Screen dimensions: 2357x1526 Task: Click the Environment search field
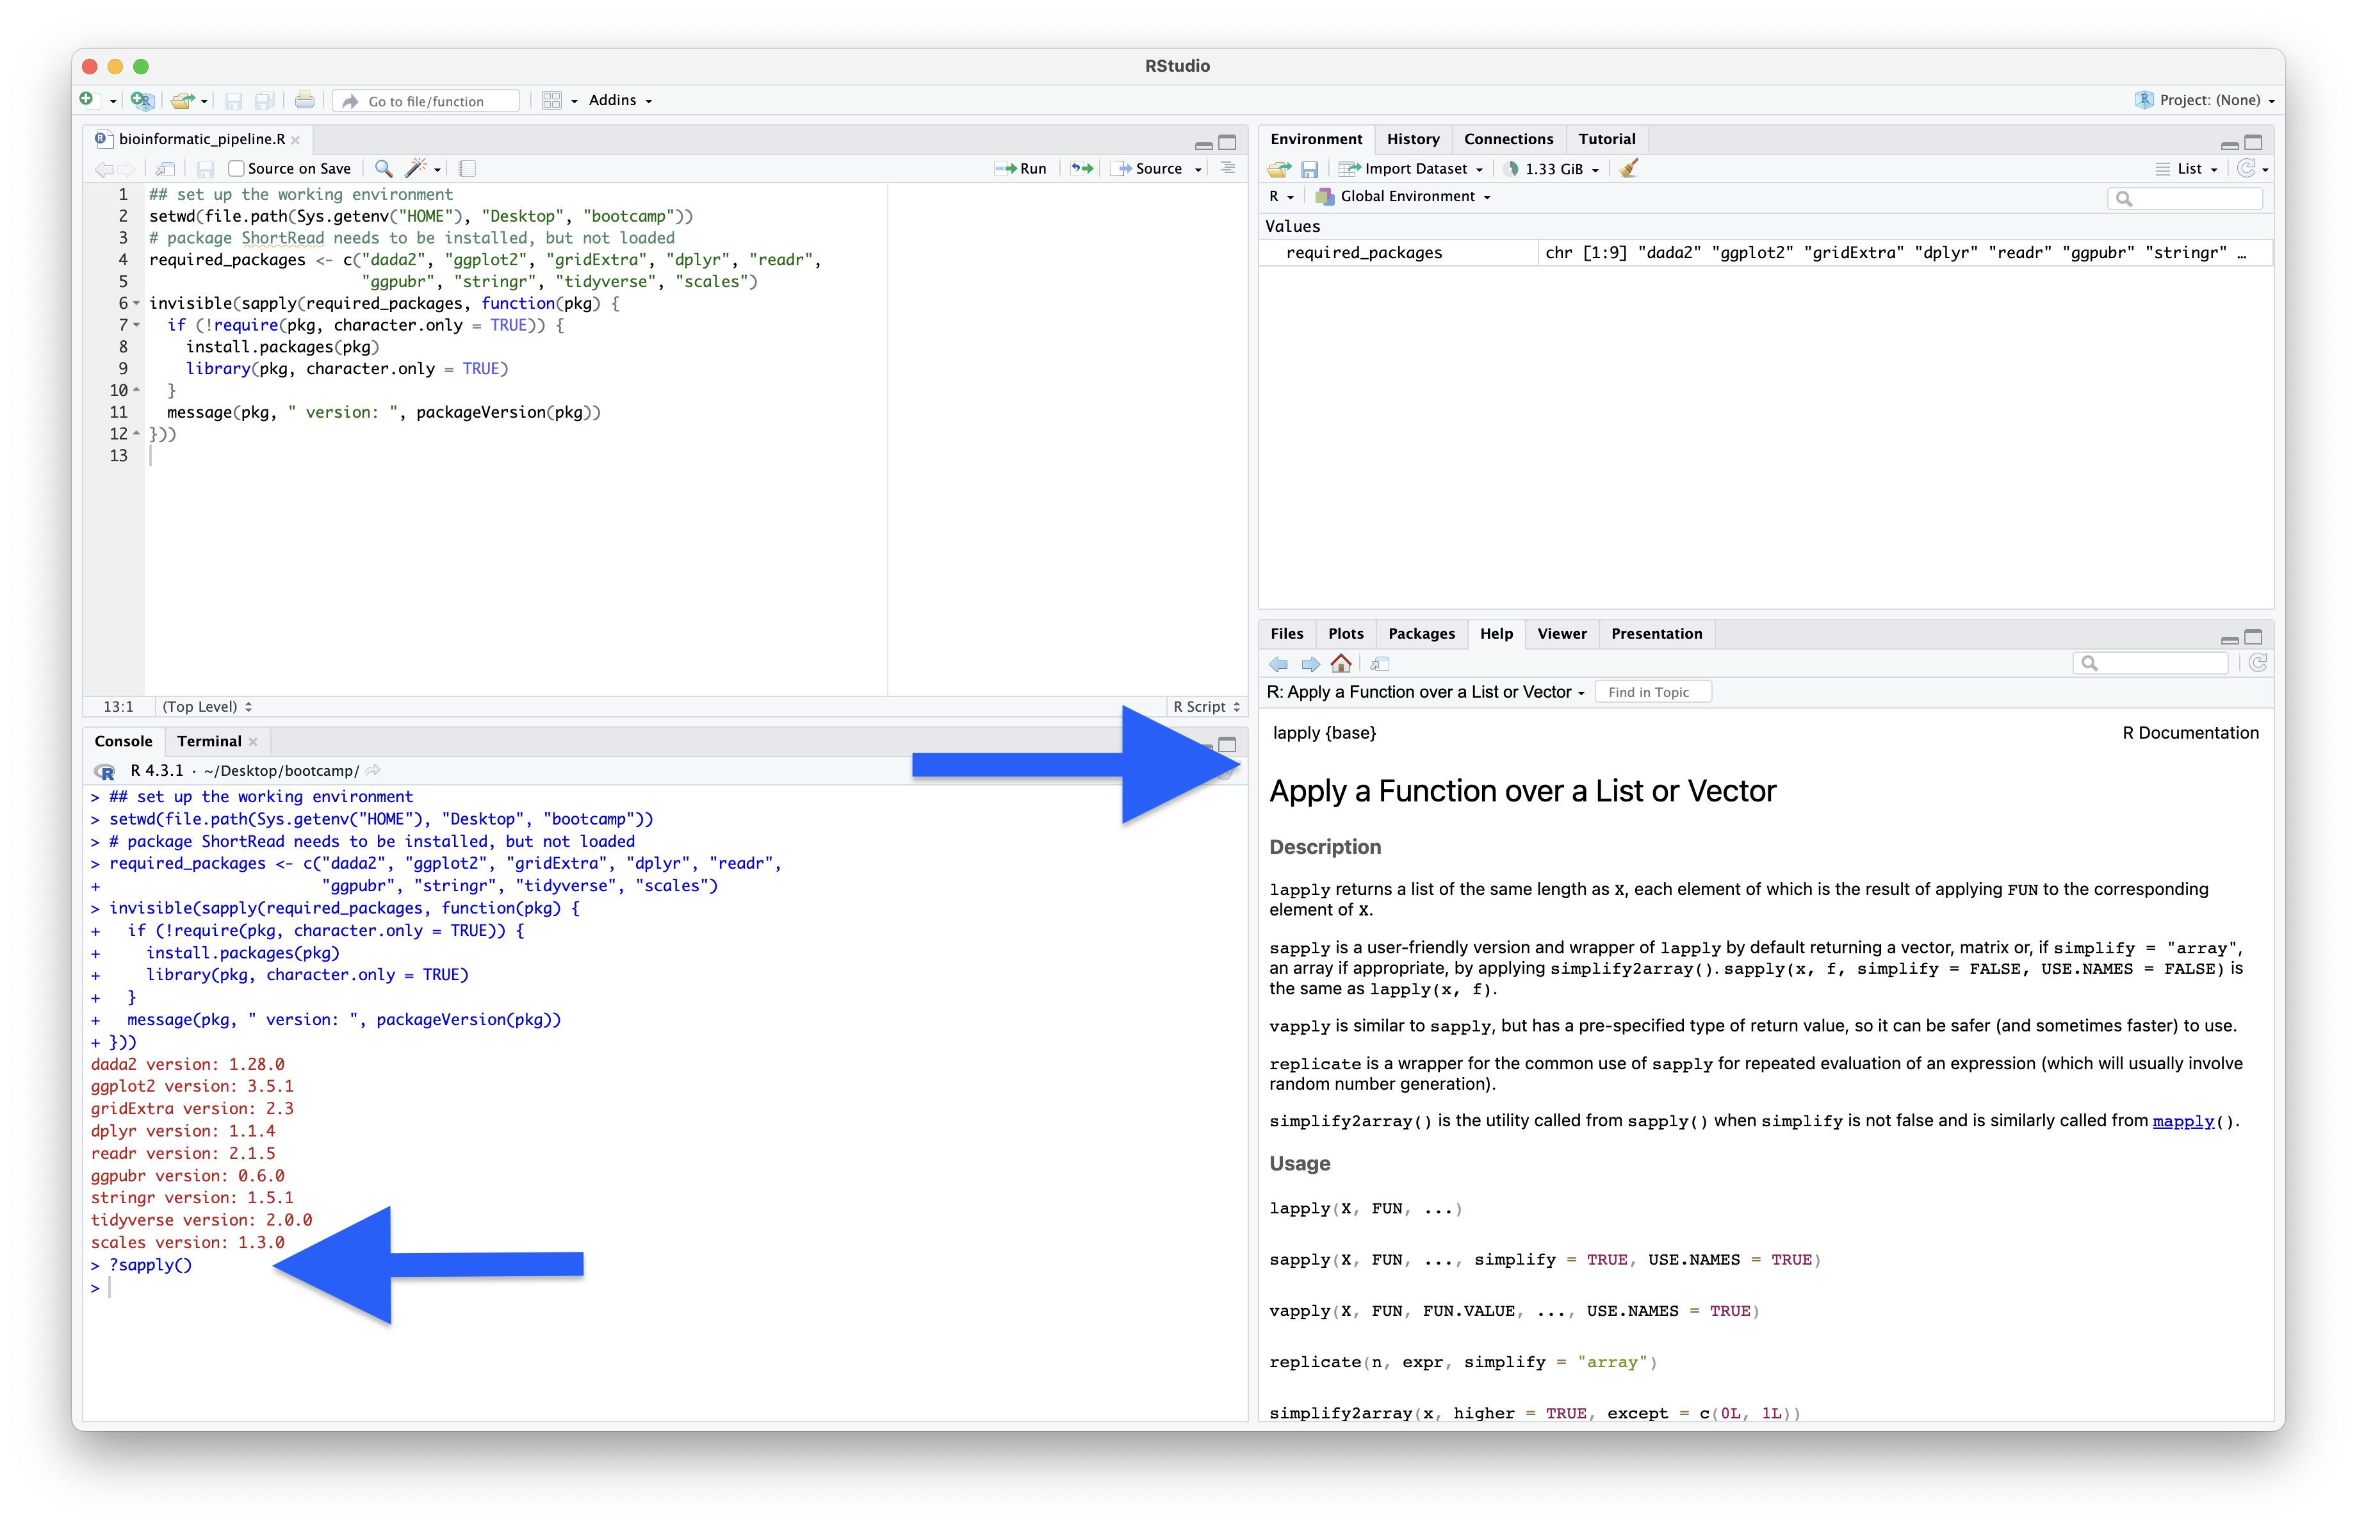point(2185,198)
